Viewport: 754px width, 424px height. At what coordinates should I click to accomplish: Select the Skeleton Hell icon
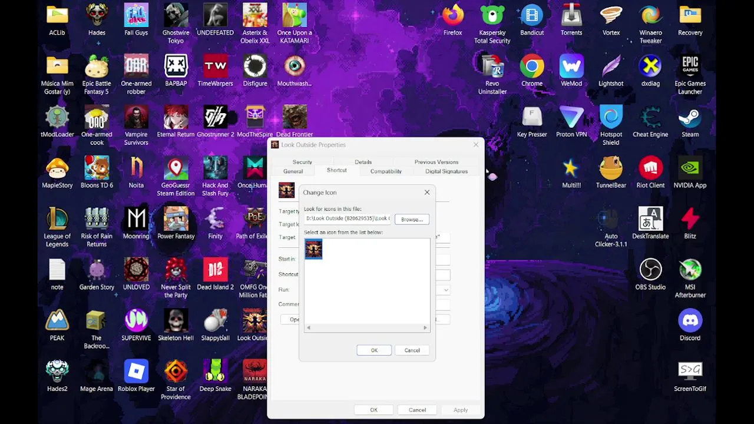point(176,325)
